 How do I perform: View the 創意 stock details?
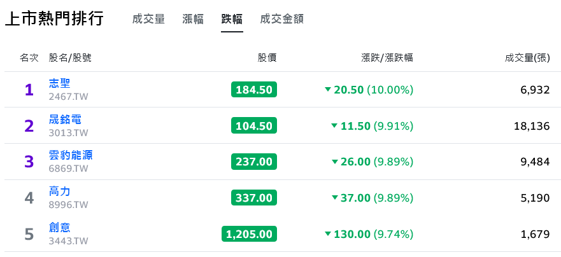coord(60,227)
